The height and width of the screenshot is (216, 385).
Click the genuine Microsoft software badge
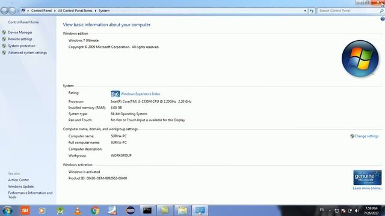pyautogui.click(x=368, y=178)
